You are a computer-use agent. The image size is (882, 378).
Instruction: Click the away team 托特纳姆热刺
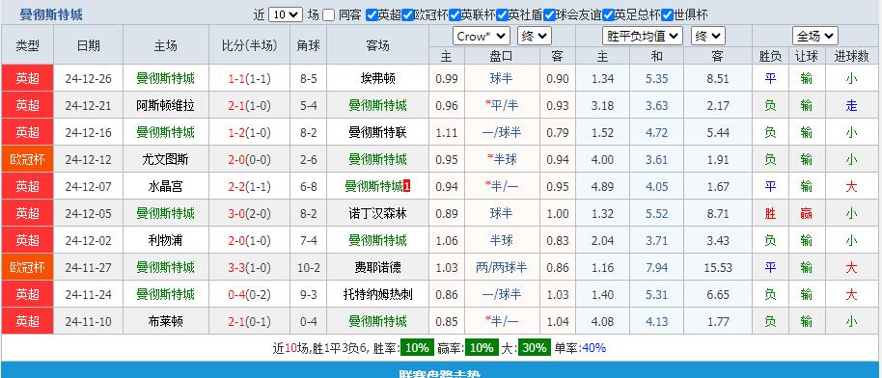(377, 295)
